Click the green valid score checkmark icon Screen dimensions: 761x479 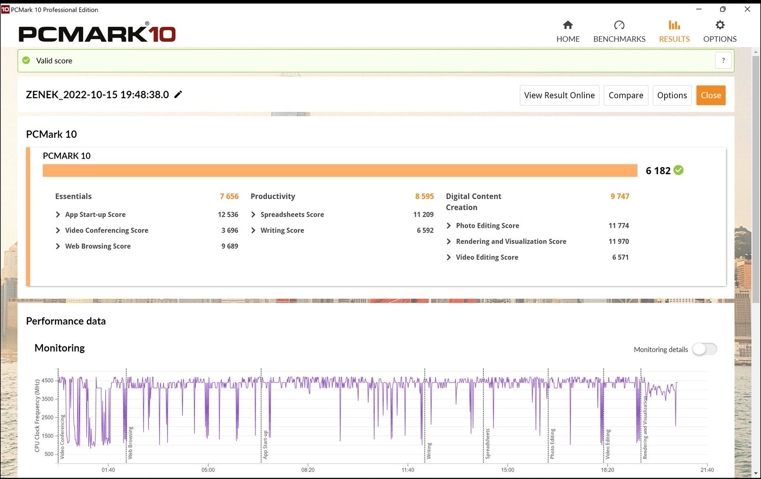[x=26, y=61]
